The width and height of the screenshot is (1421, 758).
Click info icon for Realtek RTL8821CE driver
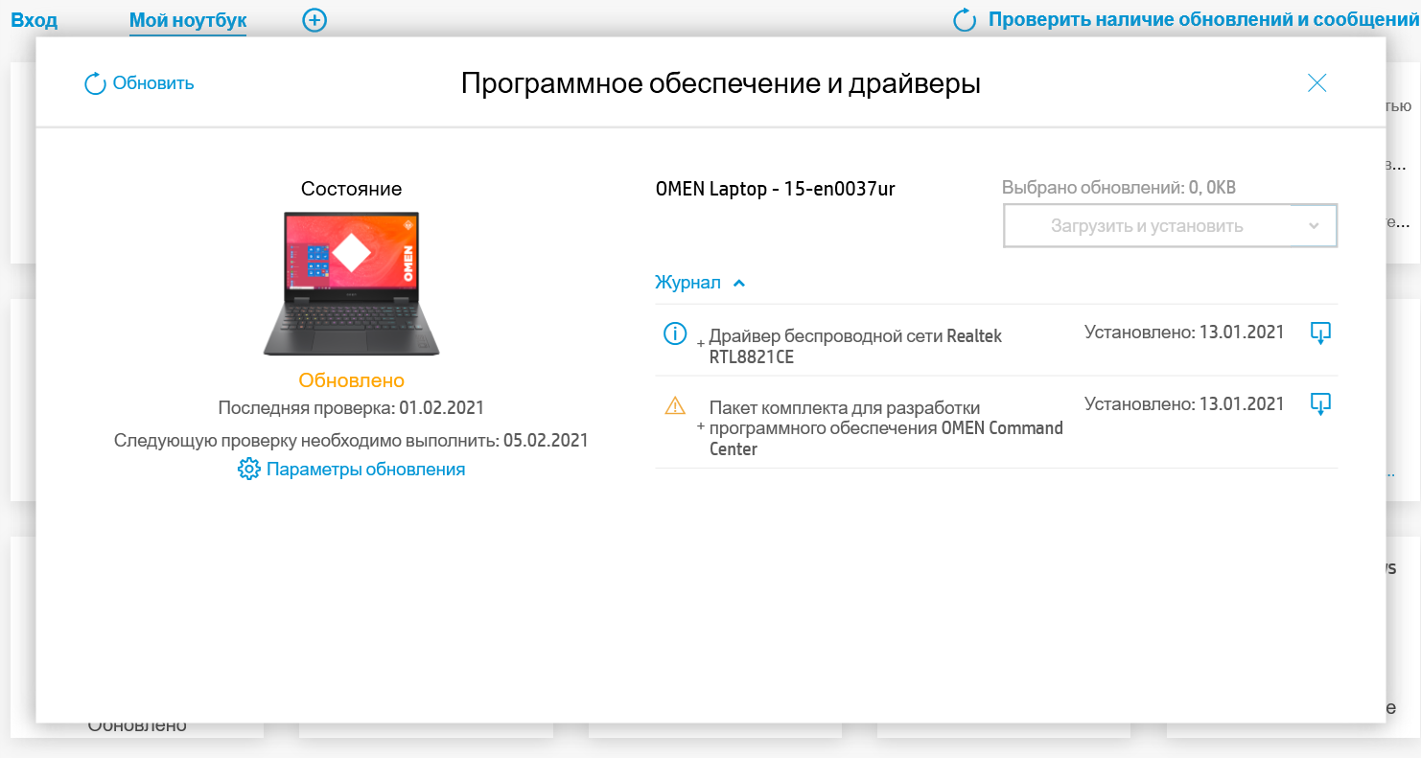[675, 333]
